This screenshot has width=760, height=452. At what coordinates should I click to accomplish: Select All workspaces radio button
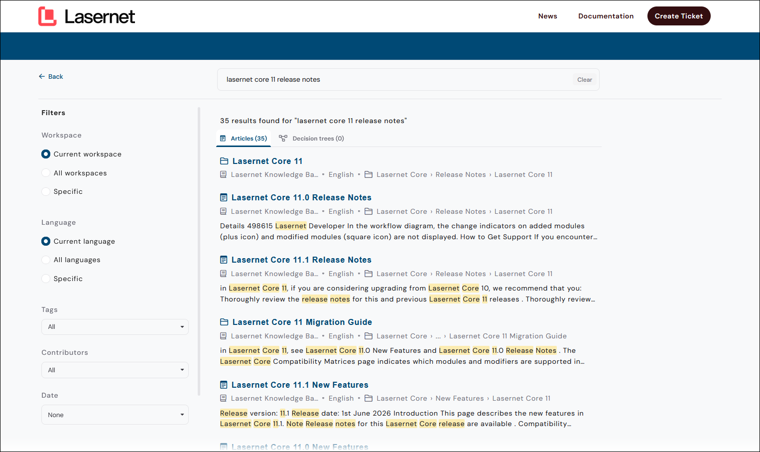click(46, 173)
